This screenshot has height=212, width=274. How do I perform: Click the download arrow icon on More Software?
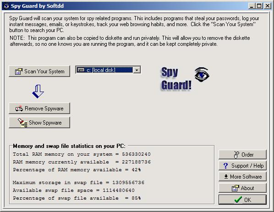226,177
